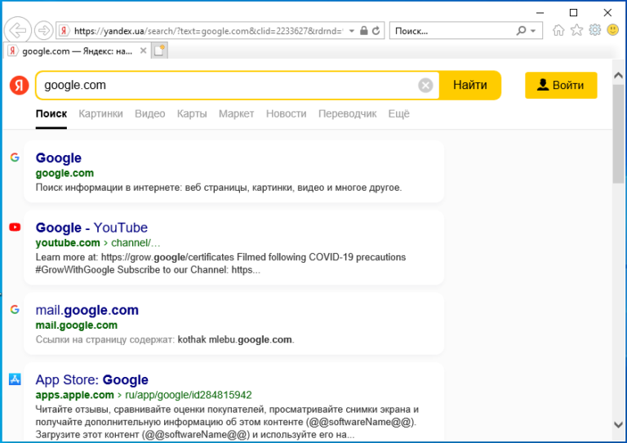
Task: Go forward with the browser forward arrow
Action: [x=43, y=30]
